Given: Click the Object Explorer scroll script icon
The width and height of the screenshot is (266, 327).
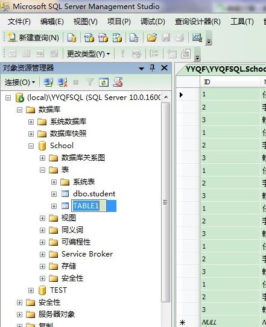Looking at the screenshot, I should pos(118,82).
